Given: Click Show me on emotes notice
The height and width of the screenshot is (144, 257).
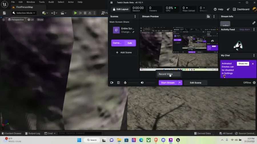Looking at the screenshot, I should click(243, 64).
